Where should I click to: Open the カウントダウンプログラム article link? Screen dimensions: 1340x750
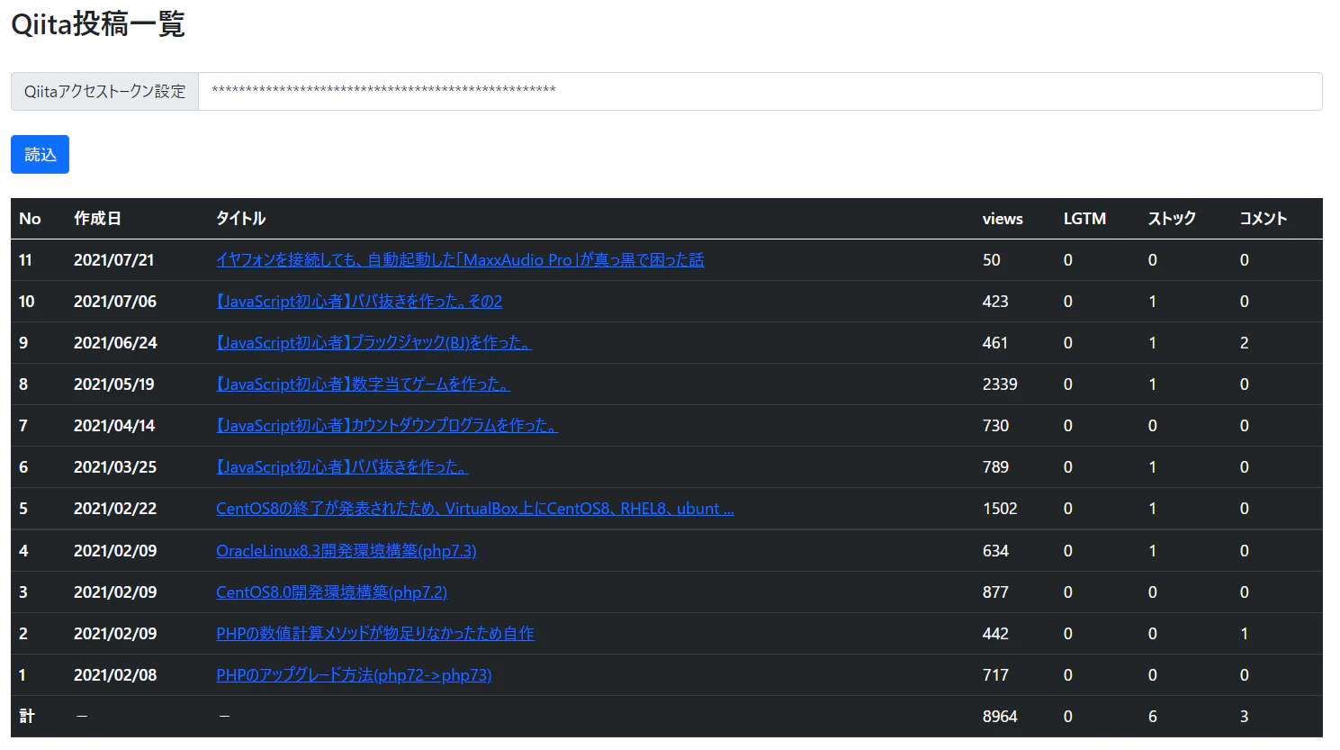coord(387,426)
